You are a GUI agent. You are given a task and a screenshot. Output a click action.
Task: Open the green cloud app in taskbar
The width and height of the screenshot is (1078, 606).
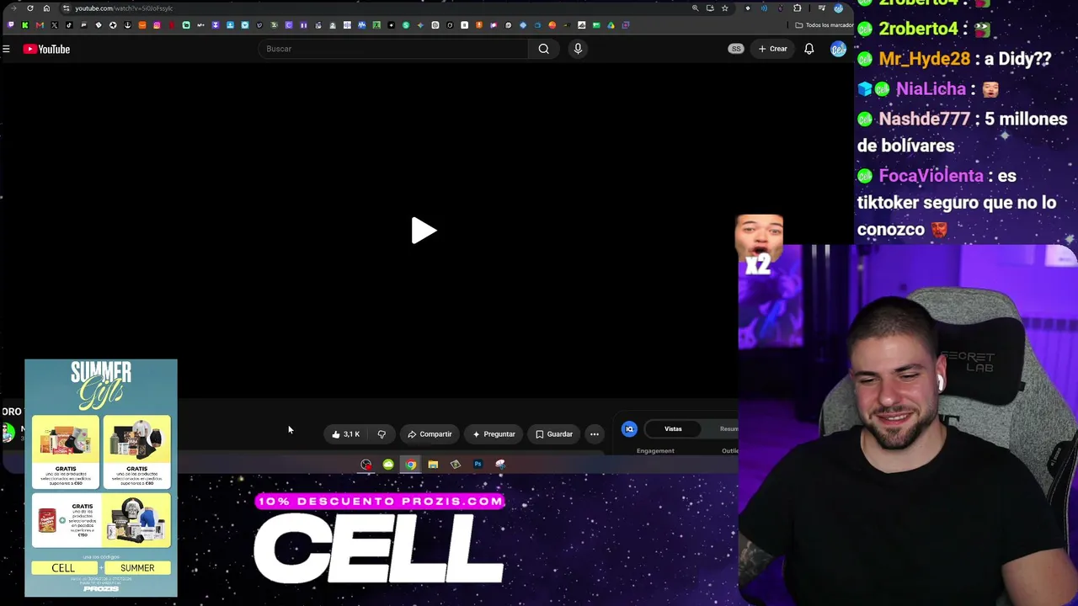388,465
